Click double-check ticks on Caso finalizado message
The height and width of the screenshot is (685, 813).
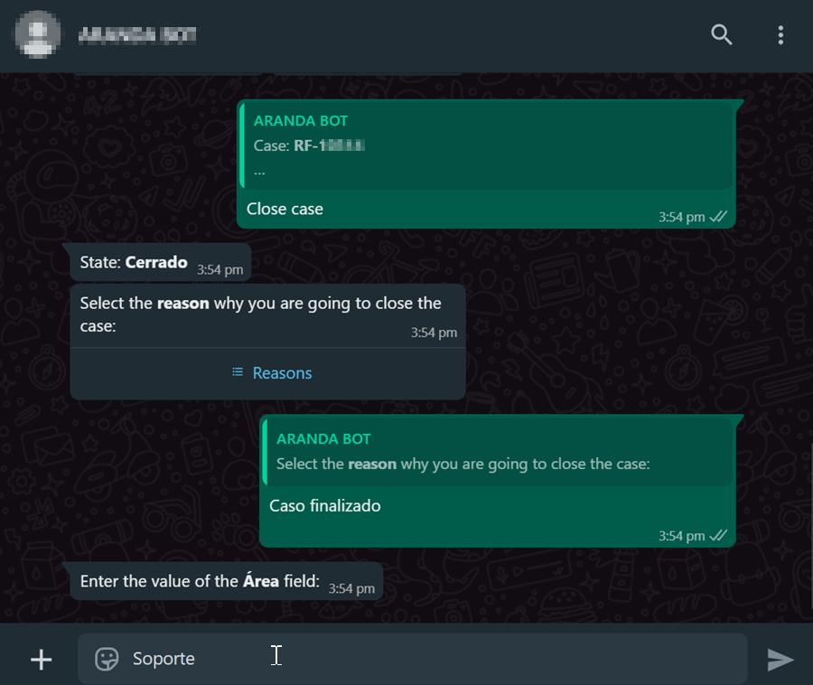coord(719,536)
